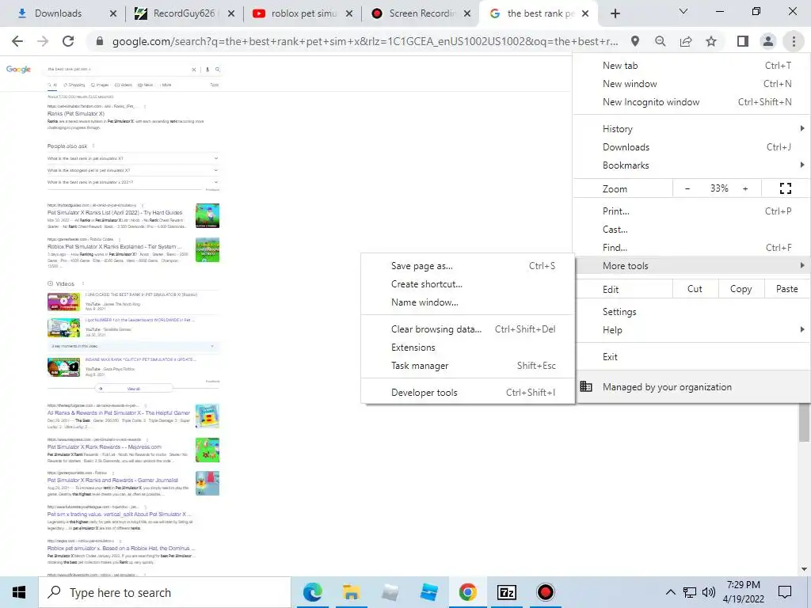Choose New Incognito window
This screenshot has height=608, width=811.
tap(691, 102)
